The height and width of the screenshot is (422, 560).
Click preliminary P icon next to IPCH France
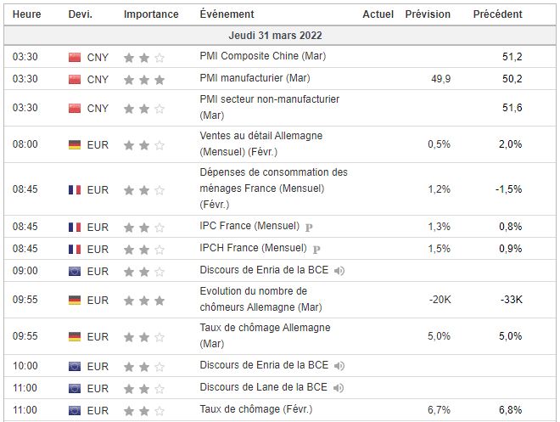pos(316,250)
